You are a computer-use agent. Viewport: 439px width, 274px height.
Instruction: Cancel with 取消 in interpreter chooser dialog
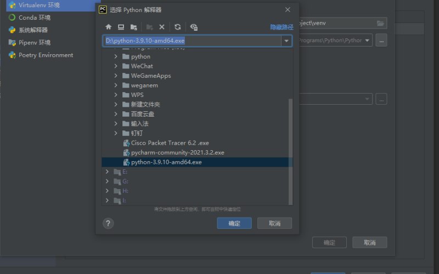(275, 223)
